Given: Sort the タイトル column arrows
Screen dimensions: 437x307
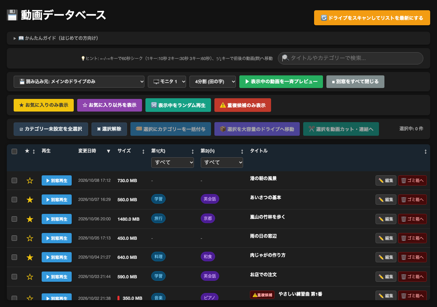Looking at the screenshot, I should pyautogui.click(x=425, y=151).
